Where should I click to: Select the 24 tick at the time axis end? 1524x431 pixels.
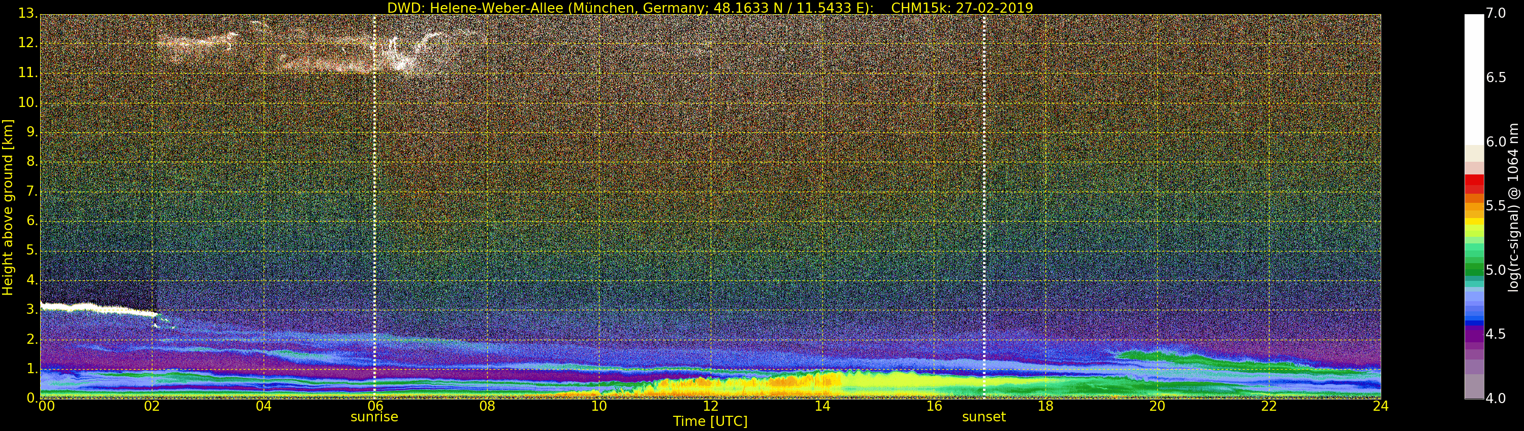1380,406
